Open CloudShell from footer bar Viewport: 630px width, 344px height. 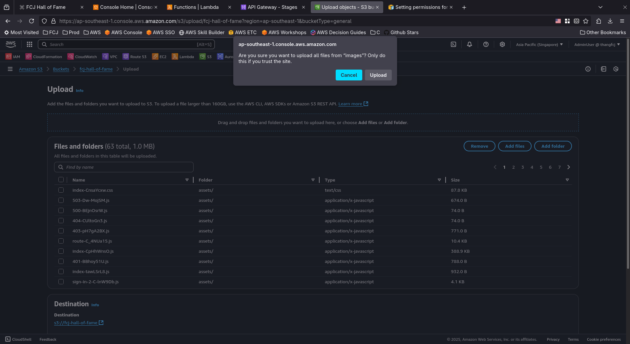pyautogui.click(x=18, y=339)
